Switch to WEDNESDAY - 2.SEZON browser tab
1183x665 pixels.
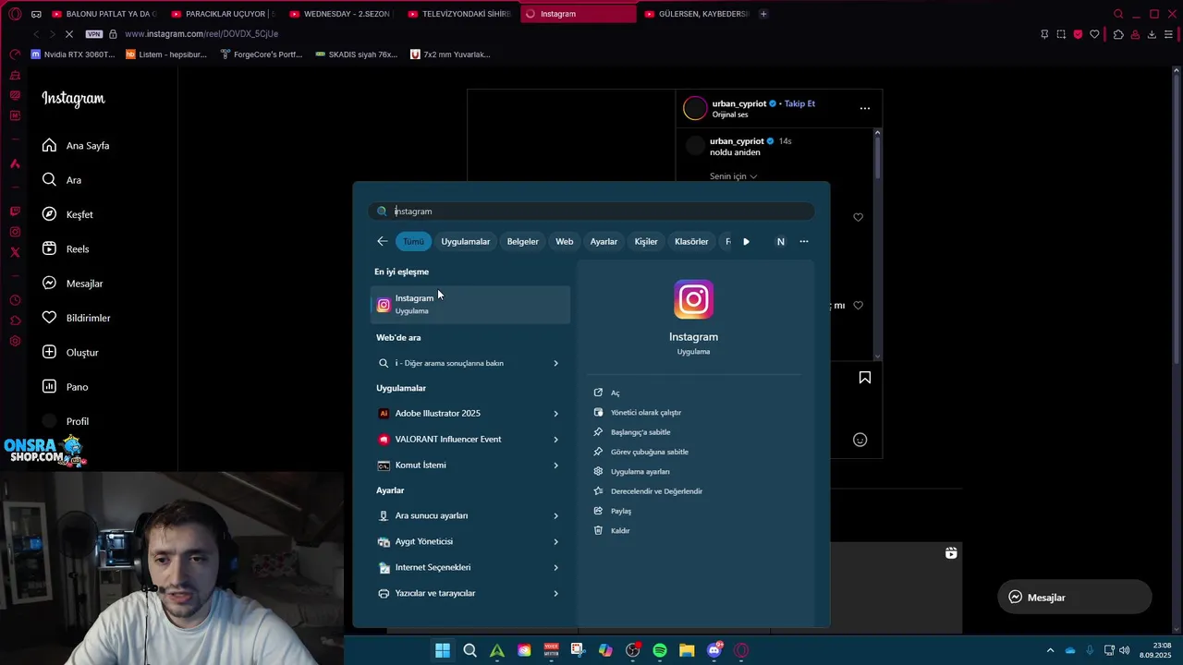tap(341, 14)
